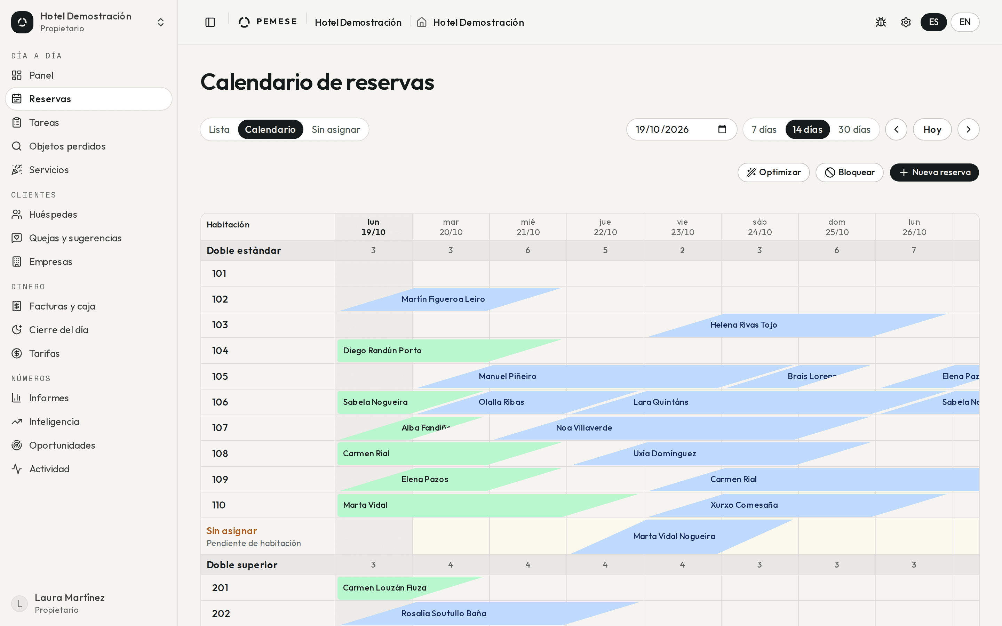This screenshot has width=1002, height=626.
Task: Select the 14 días range
Action: 808,130
